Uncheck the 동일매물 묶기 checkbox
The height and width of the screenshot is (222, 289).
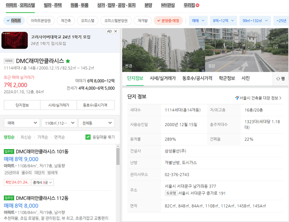point(88,137)
